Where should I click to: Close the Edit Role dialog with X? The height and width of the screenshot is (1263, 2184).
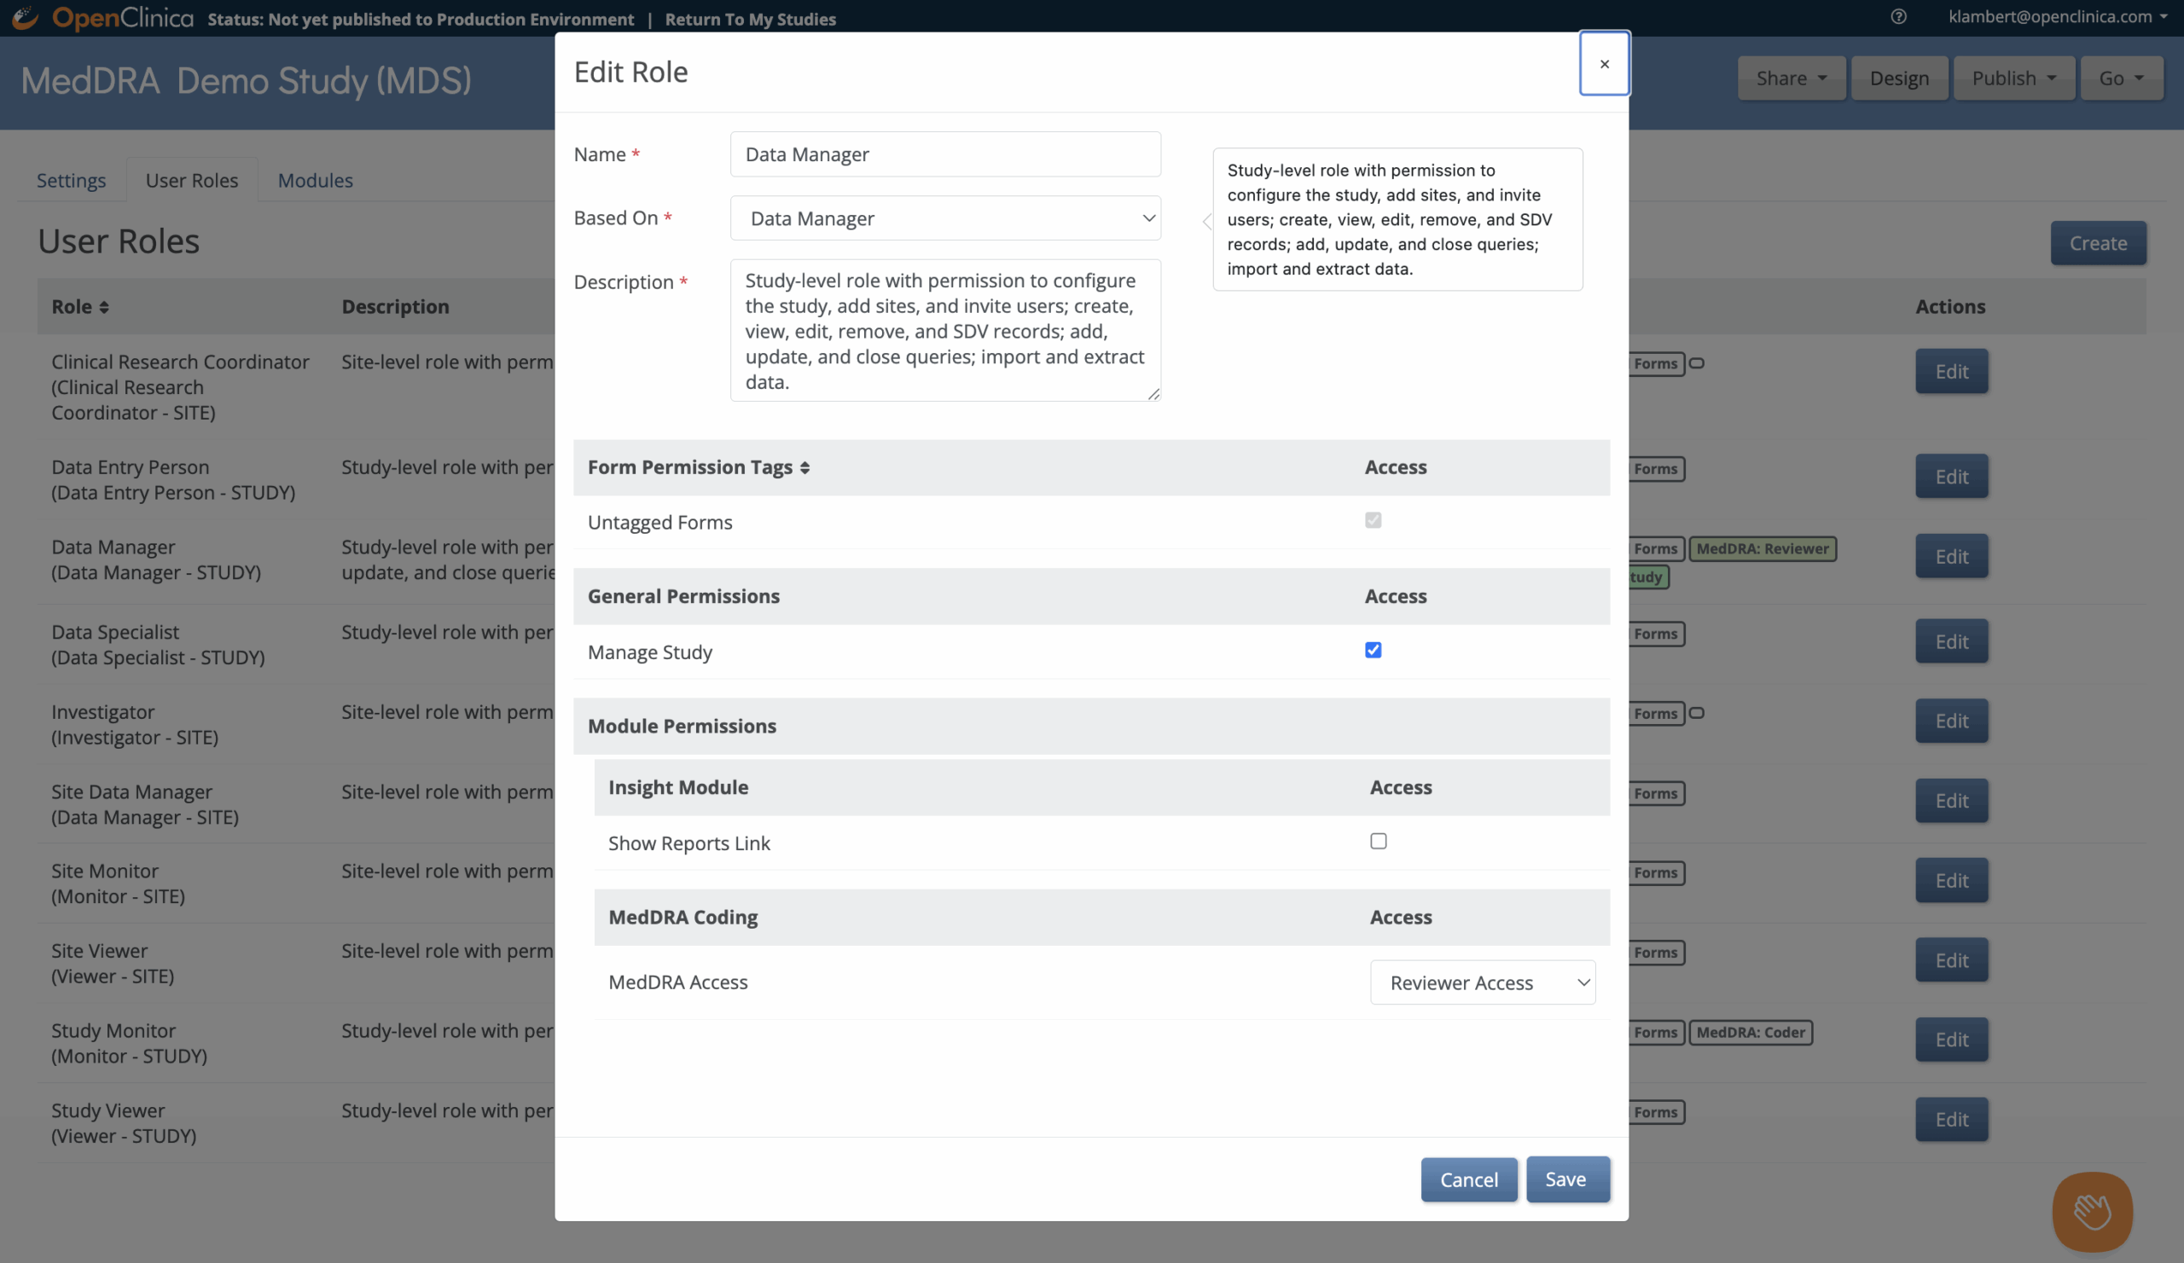(1603, 64)
